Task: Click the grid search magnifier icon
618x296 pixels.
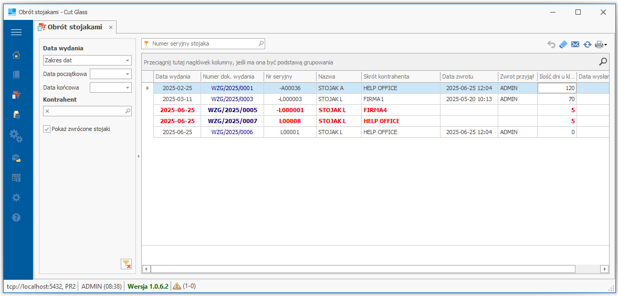Action: (603, 61)
